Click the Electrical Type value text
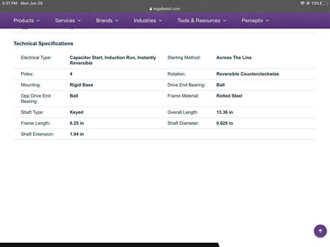 coord(113,60)
